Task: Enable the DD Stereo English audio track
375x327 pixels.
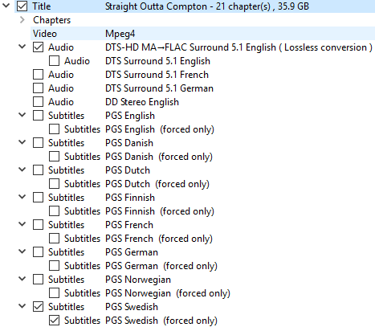Action: pyautogui.click(x=38, y=102)
